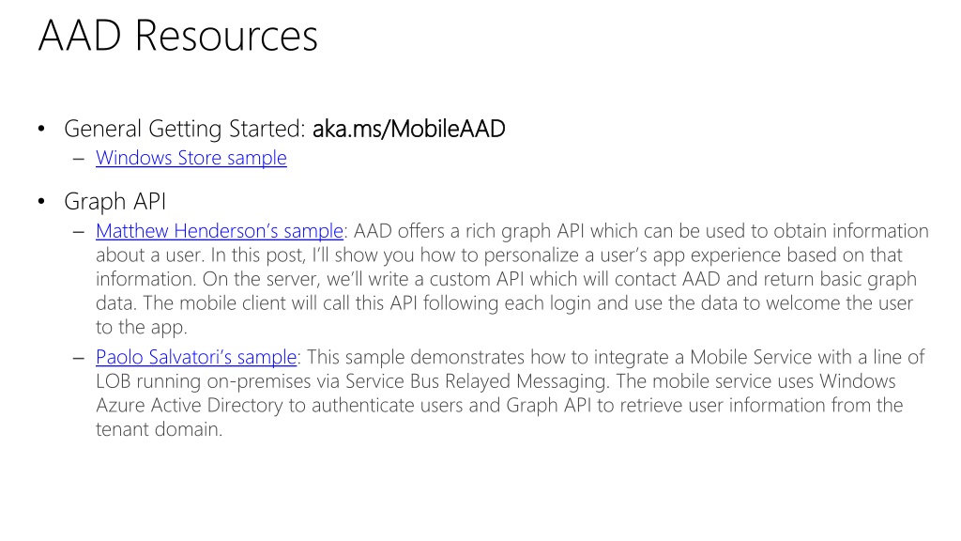Click the bullet before Graph API

point(41,201)
